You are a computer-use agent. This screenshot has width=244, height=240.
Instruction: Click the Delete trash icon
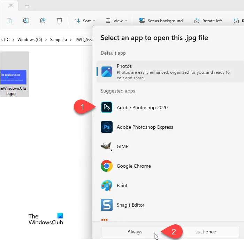60,21
